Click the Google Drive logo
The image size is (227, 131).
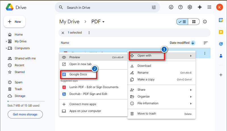[10, 7]
